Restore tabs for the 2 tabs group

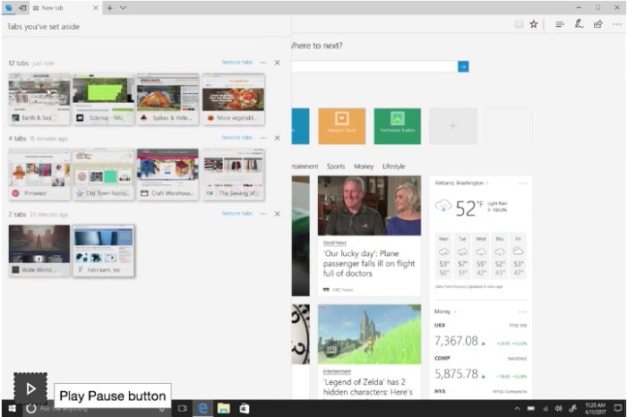(237, 213)
